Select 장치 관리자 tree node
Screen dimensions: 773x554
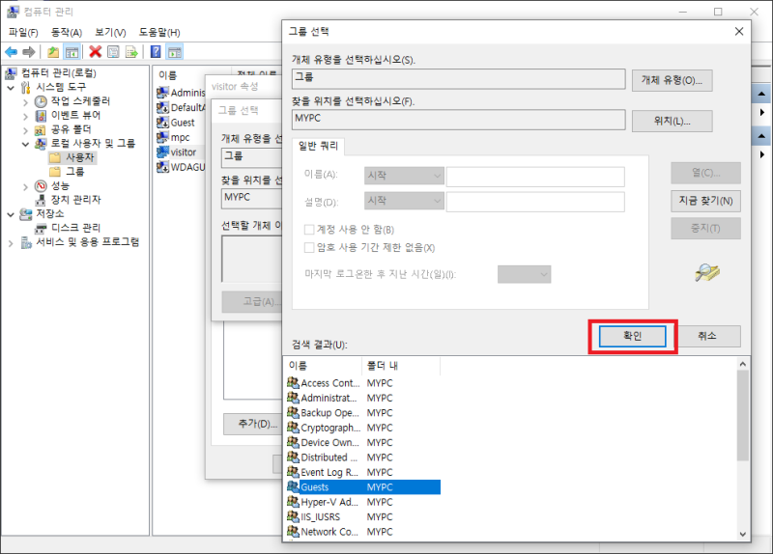[75, 200]
